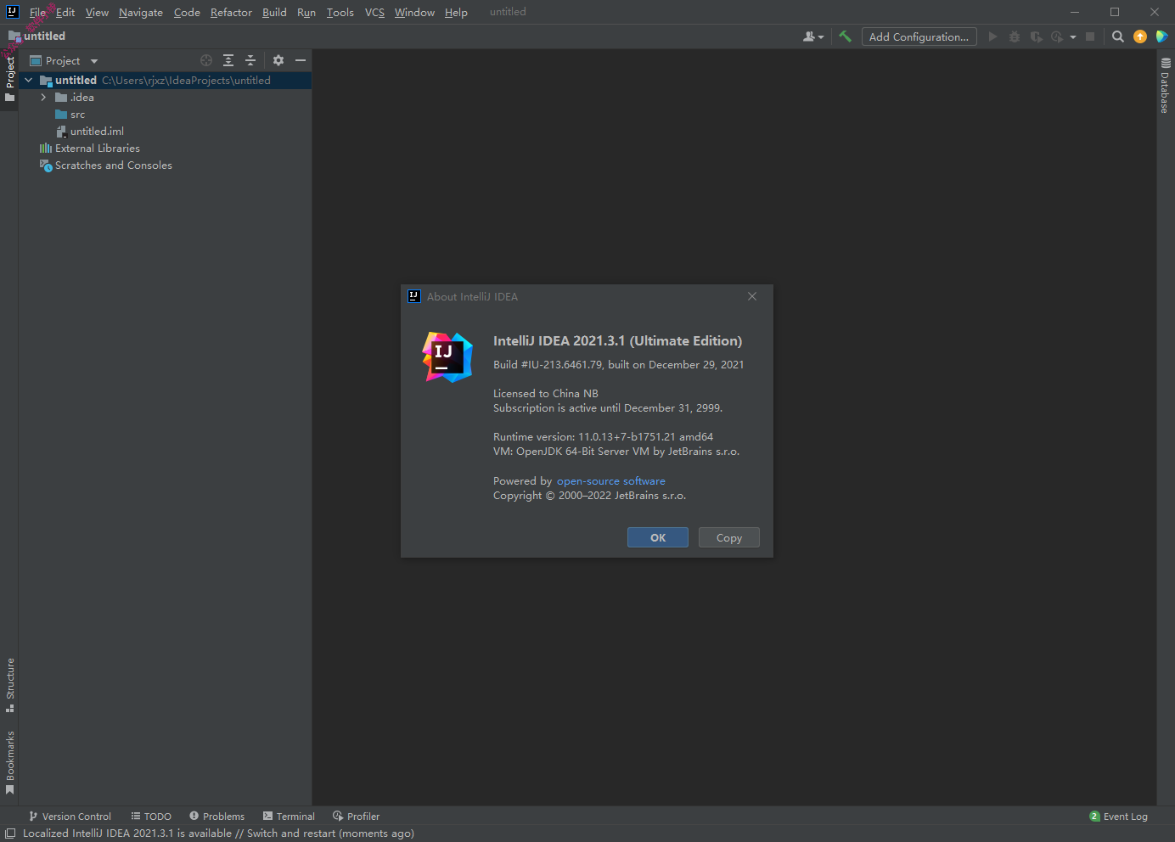
Task: Open the Event Log tab
Action: pyautogui.click(x=1118, y=817)
